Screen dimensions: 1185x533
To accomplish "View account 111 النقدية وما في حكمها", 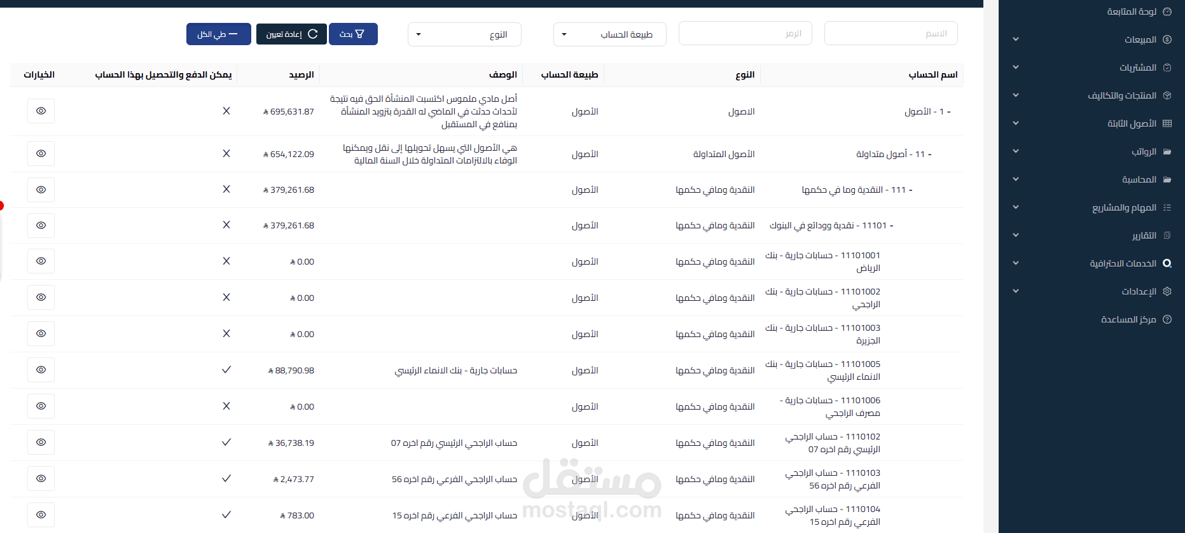I will 41,190.
